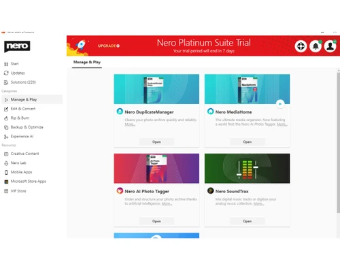
Task: Click the Nero SoundTrax round app icon
Action: coord(211,190)
